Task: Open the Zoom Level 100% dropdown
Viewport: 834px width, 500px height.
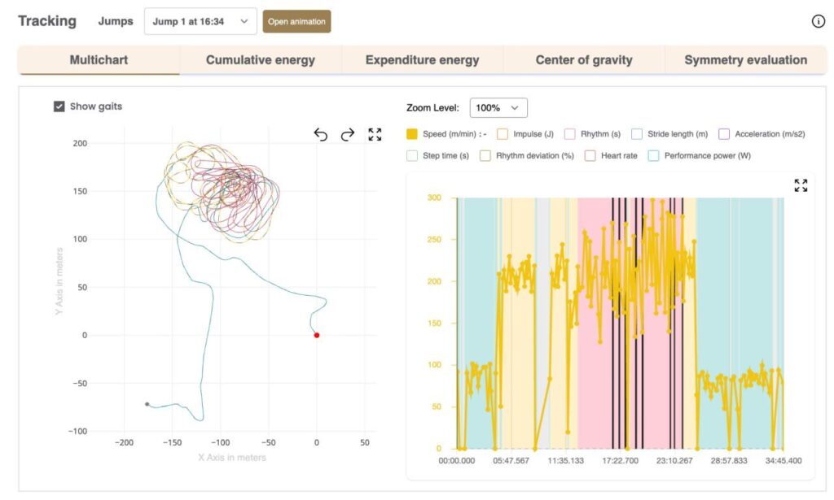Action: coord(498,107)
